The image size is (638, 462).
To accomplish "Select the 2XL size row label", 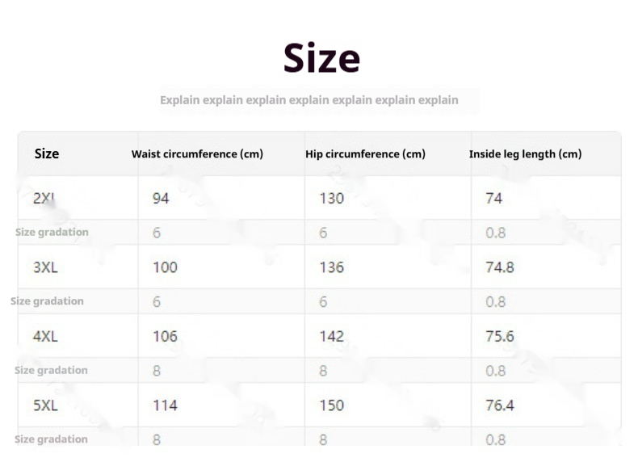I will pyautogui.click(x=44, y=198).
